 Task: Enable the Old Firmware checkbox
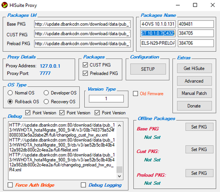[x=135, y=94]
